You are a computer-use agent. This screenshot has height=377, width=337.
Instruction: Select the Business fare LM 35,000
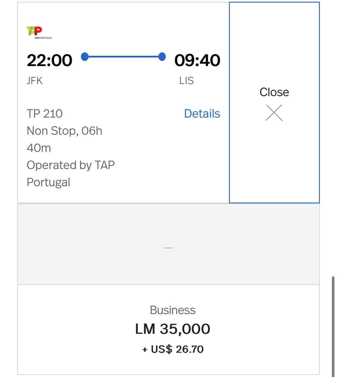(169, 330)
